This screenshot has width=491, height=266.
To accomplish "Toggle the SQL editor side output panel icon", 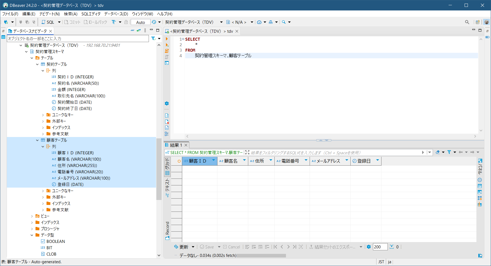I will pyautogui.click(x=167, y=134).
